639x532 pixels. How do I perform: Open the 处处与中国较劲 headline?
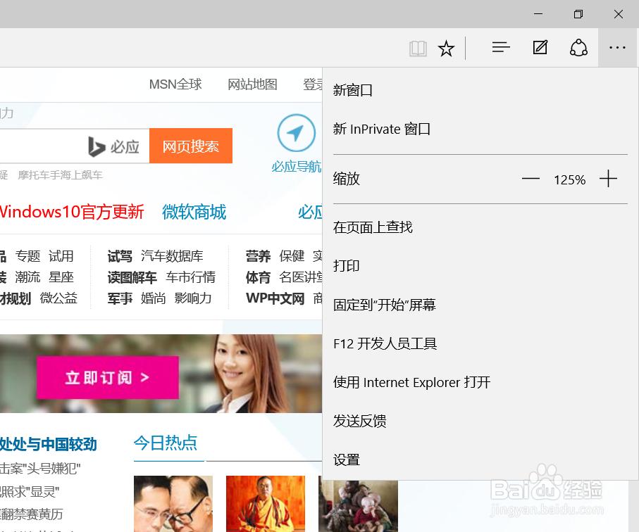pos(49,444)
